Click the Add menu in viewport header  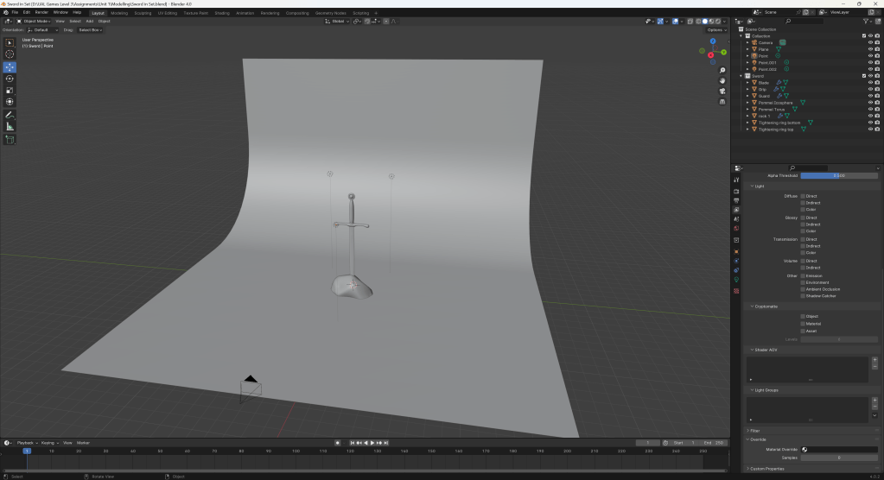[89, 21]
